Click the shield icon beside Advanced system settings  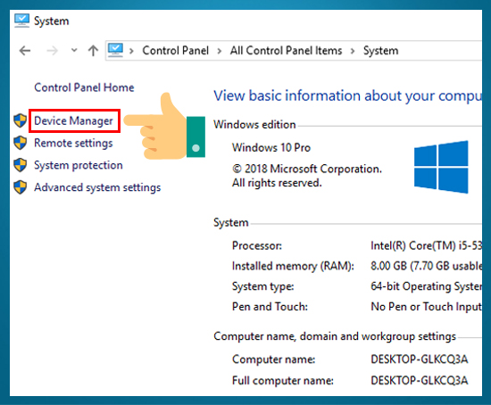[21, 187]
